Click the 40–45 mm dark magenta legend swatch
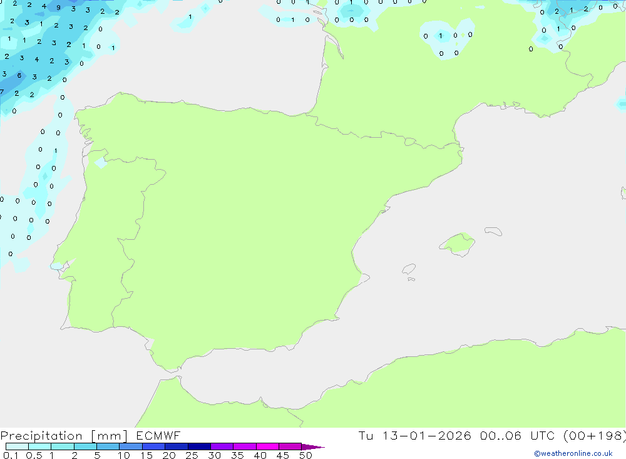The width and height of the screenshot is (626, 459). [x=267, y=446]
